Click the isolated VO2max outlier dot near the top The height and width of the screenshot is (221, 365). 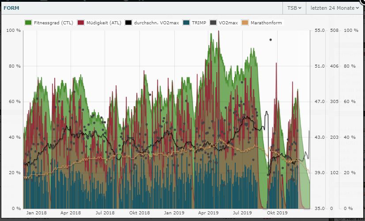271,40
